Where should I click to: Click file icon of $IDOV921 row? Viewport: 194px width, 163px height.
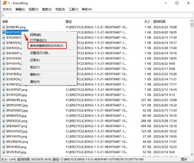(4, 58)
